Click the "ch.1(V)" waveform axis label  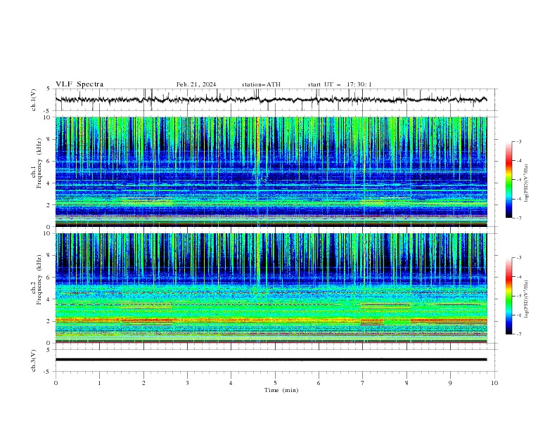(34, 100)
